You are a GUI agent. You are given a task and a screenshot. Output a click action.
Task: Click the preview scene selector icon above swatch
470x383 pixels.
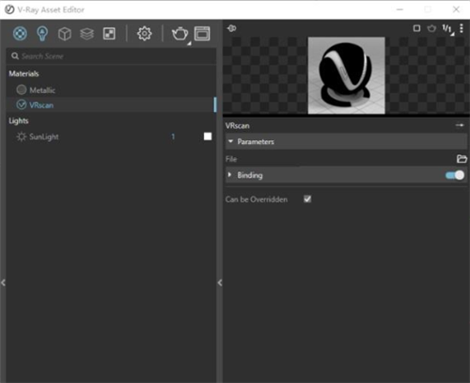tap(231, 28)
